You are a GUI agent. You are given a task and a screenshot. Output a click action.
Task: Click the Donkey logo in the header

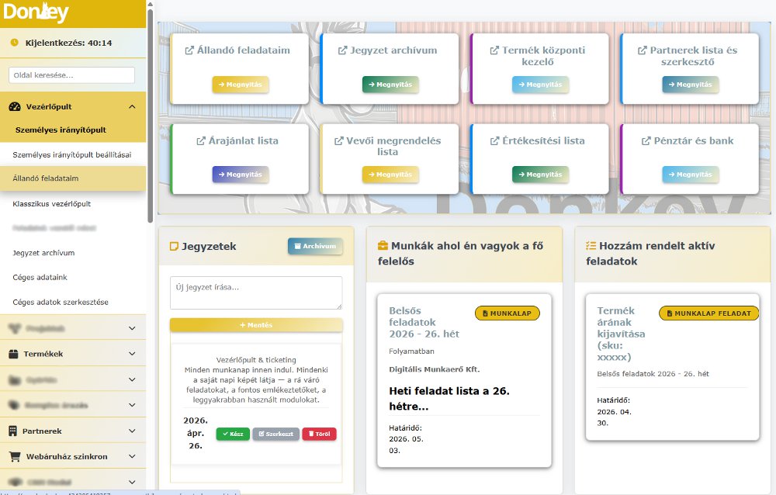[x=36, y=13]
